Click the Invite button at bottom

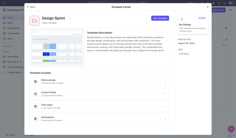coord(10,135)
